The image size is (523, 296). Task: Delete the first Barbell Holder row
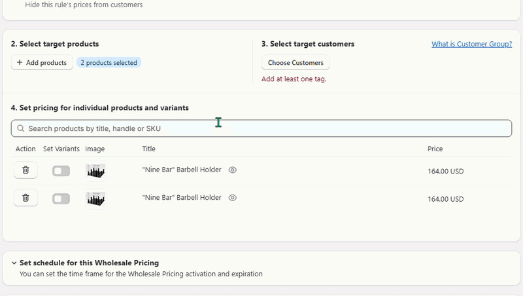point(25,170)
